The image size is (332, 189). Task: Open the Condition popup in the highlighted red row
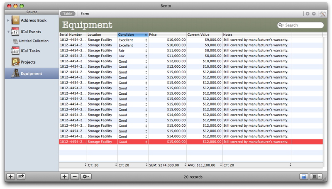(x=146, y=142)
